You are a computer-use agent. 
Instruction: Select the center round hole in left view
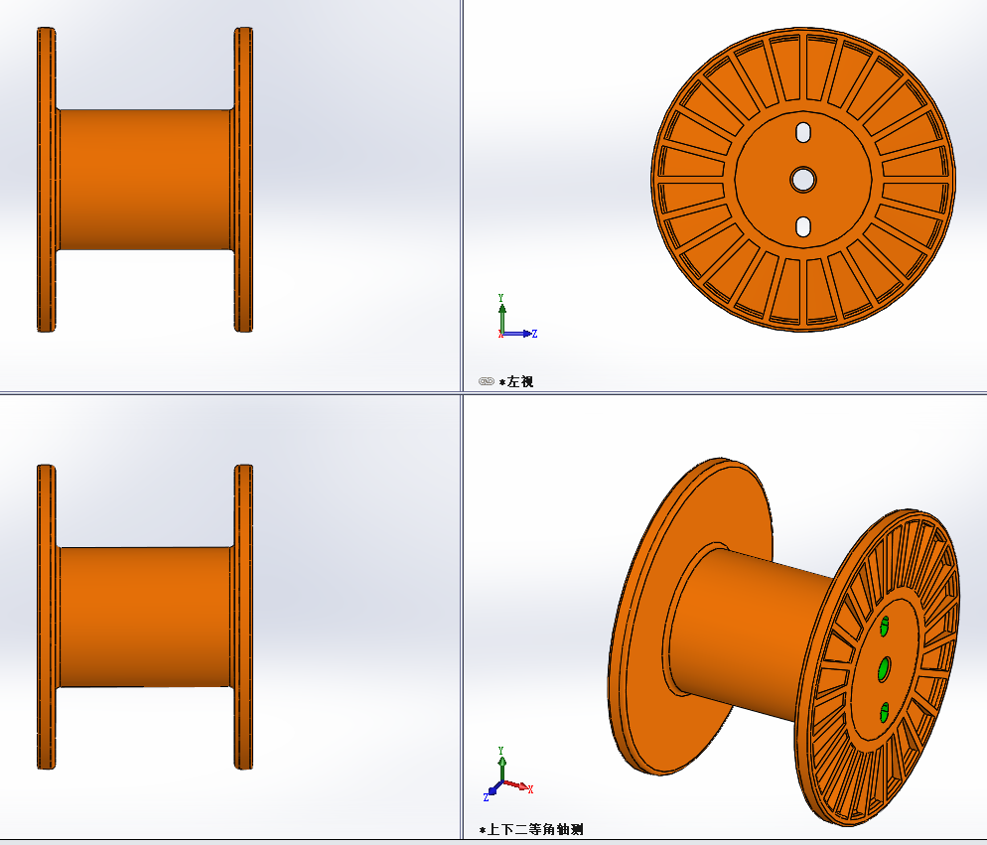tap(802, 180)
